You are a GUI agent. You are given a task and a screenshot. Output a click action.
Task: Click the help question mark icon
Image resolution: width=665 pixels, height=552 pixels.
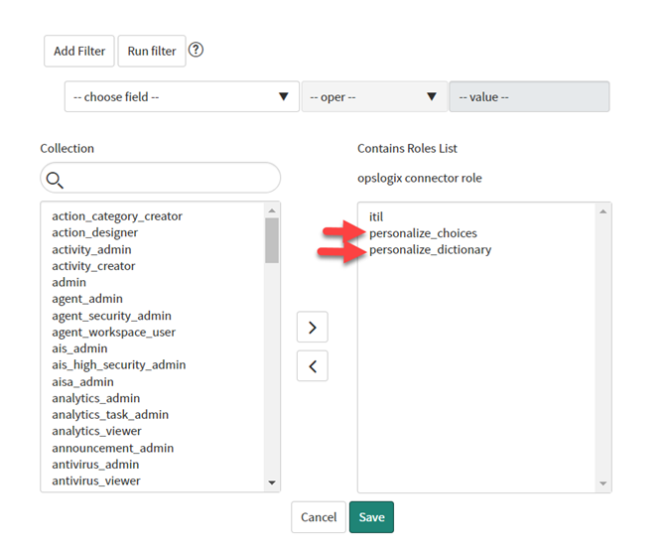point(196,50)
